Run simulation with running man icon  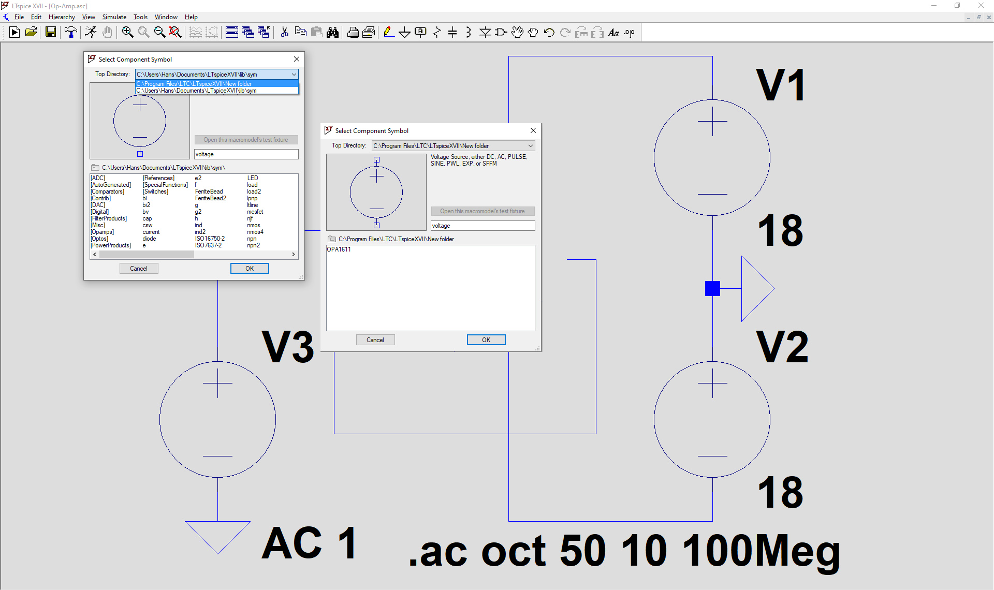(91, 33)
